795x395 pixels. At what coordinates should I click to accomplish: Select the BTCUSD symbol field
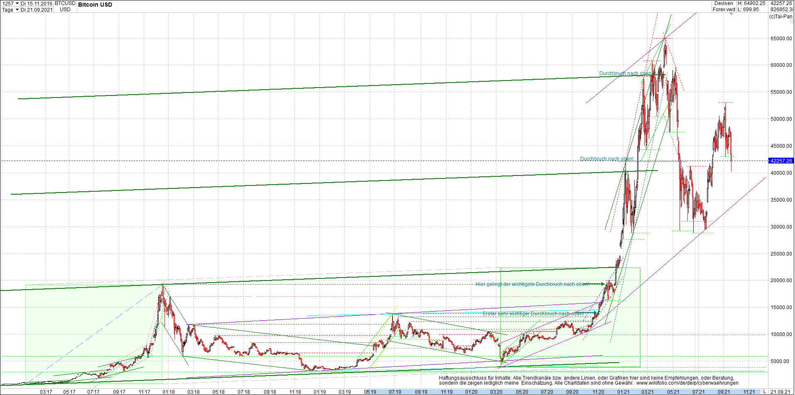click(65, 3)
